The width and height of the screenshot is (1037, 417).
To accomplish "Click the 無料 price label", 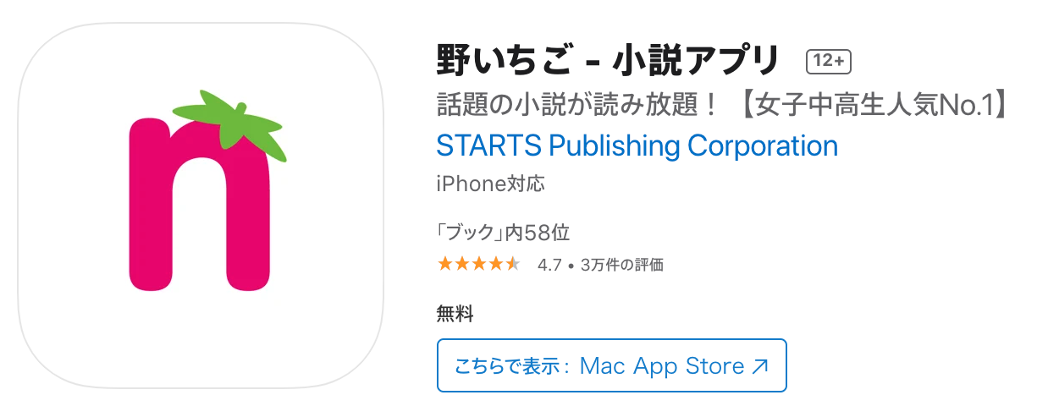I will tap(455, 315).
